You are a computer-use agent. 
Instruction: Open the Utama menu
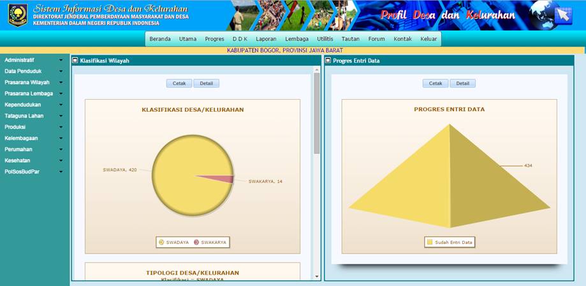pyautogui.click(x=187, y=39)
